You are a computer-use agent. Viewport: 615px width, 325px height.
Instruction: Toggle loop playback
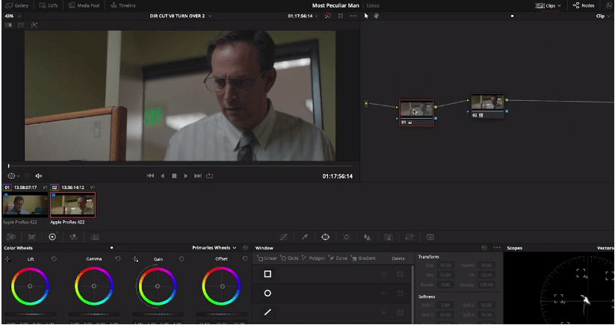(x=209, y=176)
